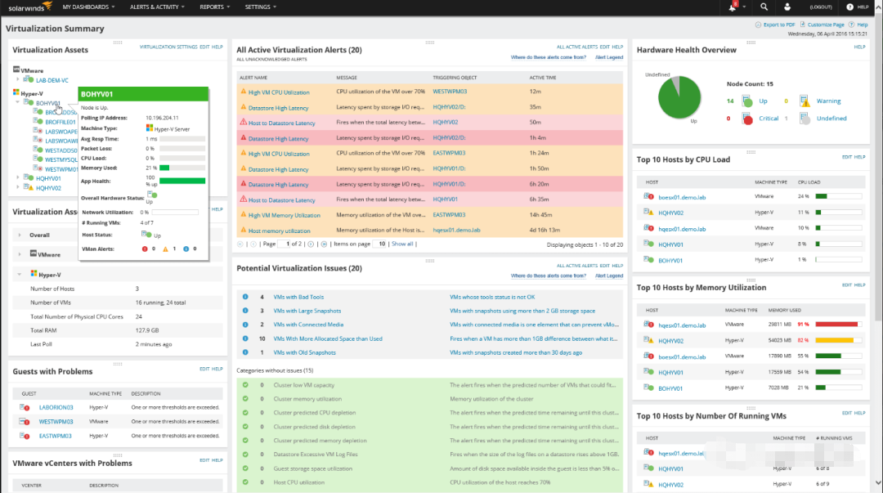Expand the HQHYV01 tree node
Image resolution: width=883 pixels, height=493 pixels.
[18, 177]
